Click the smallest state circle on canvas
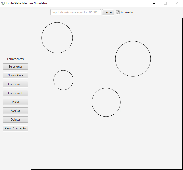 pyautogui.click(x=63, y=80)
